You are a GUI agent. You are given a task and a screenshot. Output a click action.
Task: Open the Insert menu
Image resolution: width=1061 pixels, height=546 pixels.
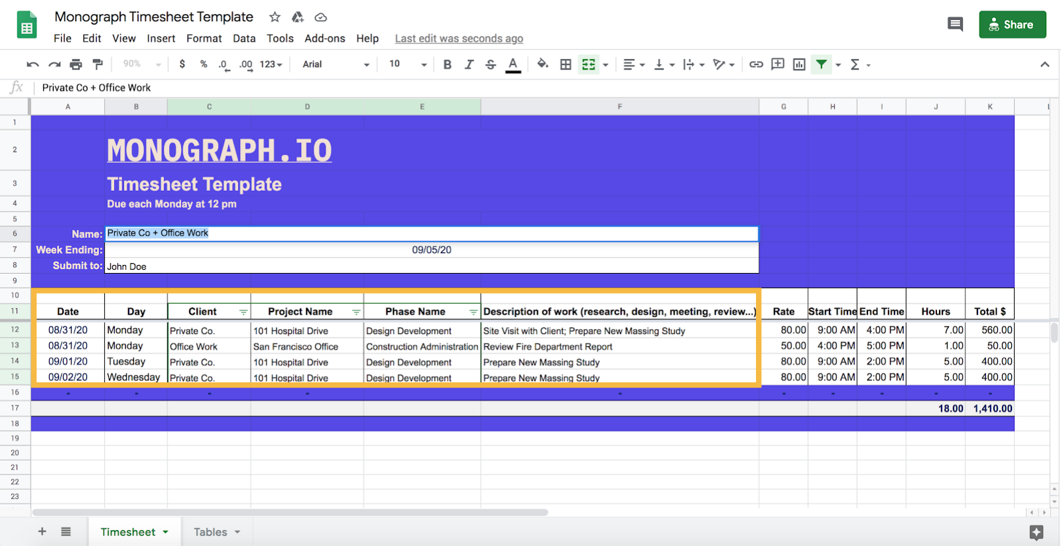pyautogui.click(x=161, y=38)
